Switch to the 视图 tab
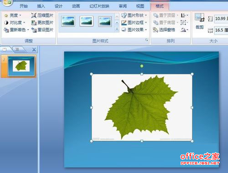Viewport: 228px width, 173px height. click(x=140, y=6)
